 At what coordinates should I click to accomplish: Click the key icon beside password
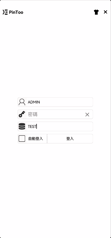click(22, 114)
